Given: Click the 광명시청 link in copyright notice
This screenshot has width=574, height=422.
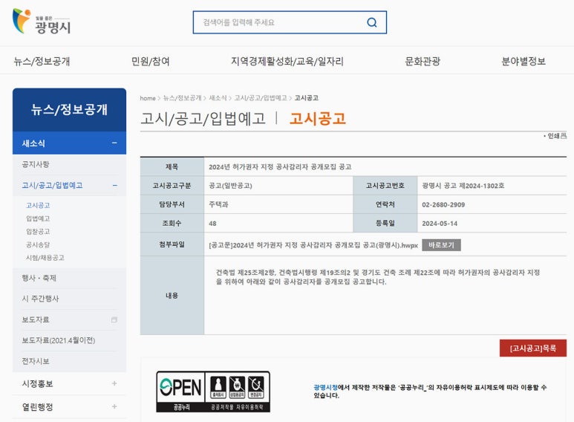Looking at the screenshot, I should coord(325,387).
